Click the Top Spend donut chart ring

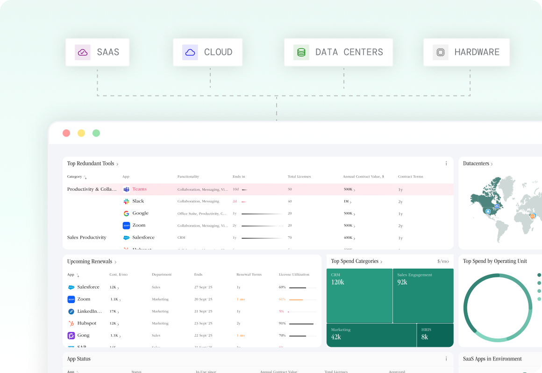click(498, 308)
